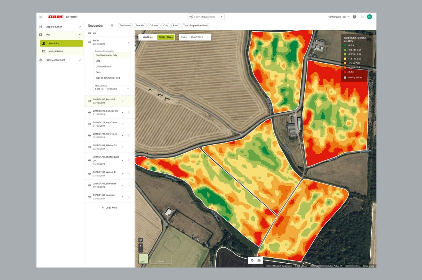Viewport: 422px width, 280px height.
Task: Select the Cul. area filter chip
Action: pos(154,26)
